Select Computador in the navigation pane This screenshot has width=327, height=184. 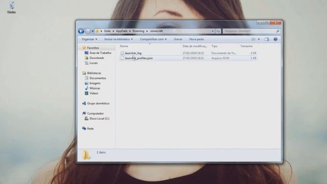[x=96, y=113]
